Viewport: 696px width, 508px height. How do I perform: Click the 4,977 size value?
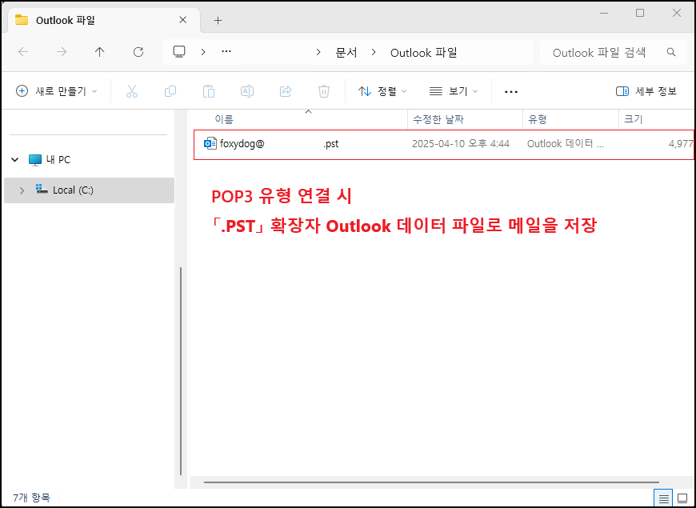pos(681,144)
